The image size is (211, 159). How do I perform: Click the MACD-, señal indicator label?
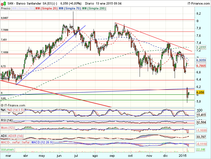pos(10,142)
